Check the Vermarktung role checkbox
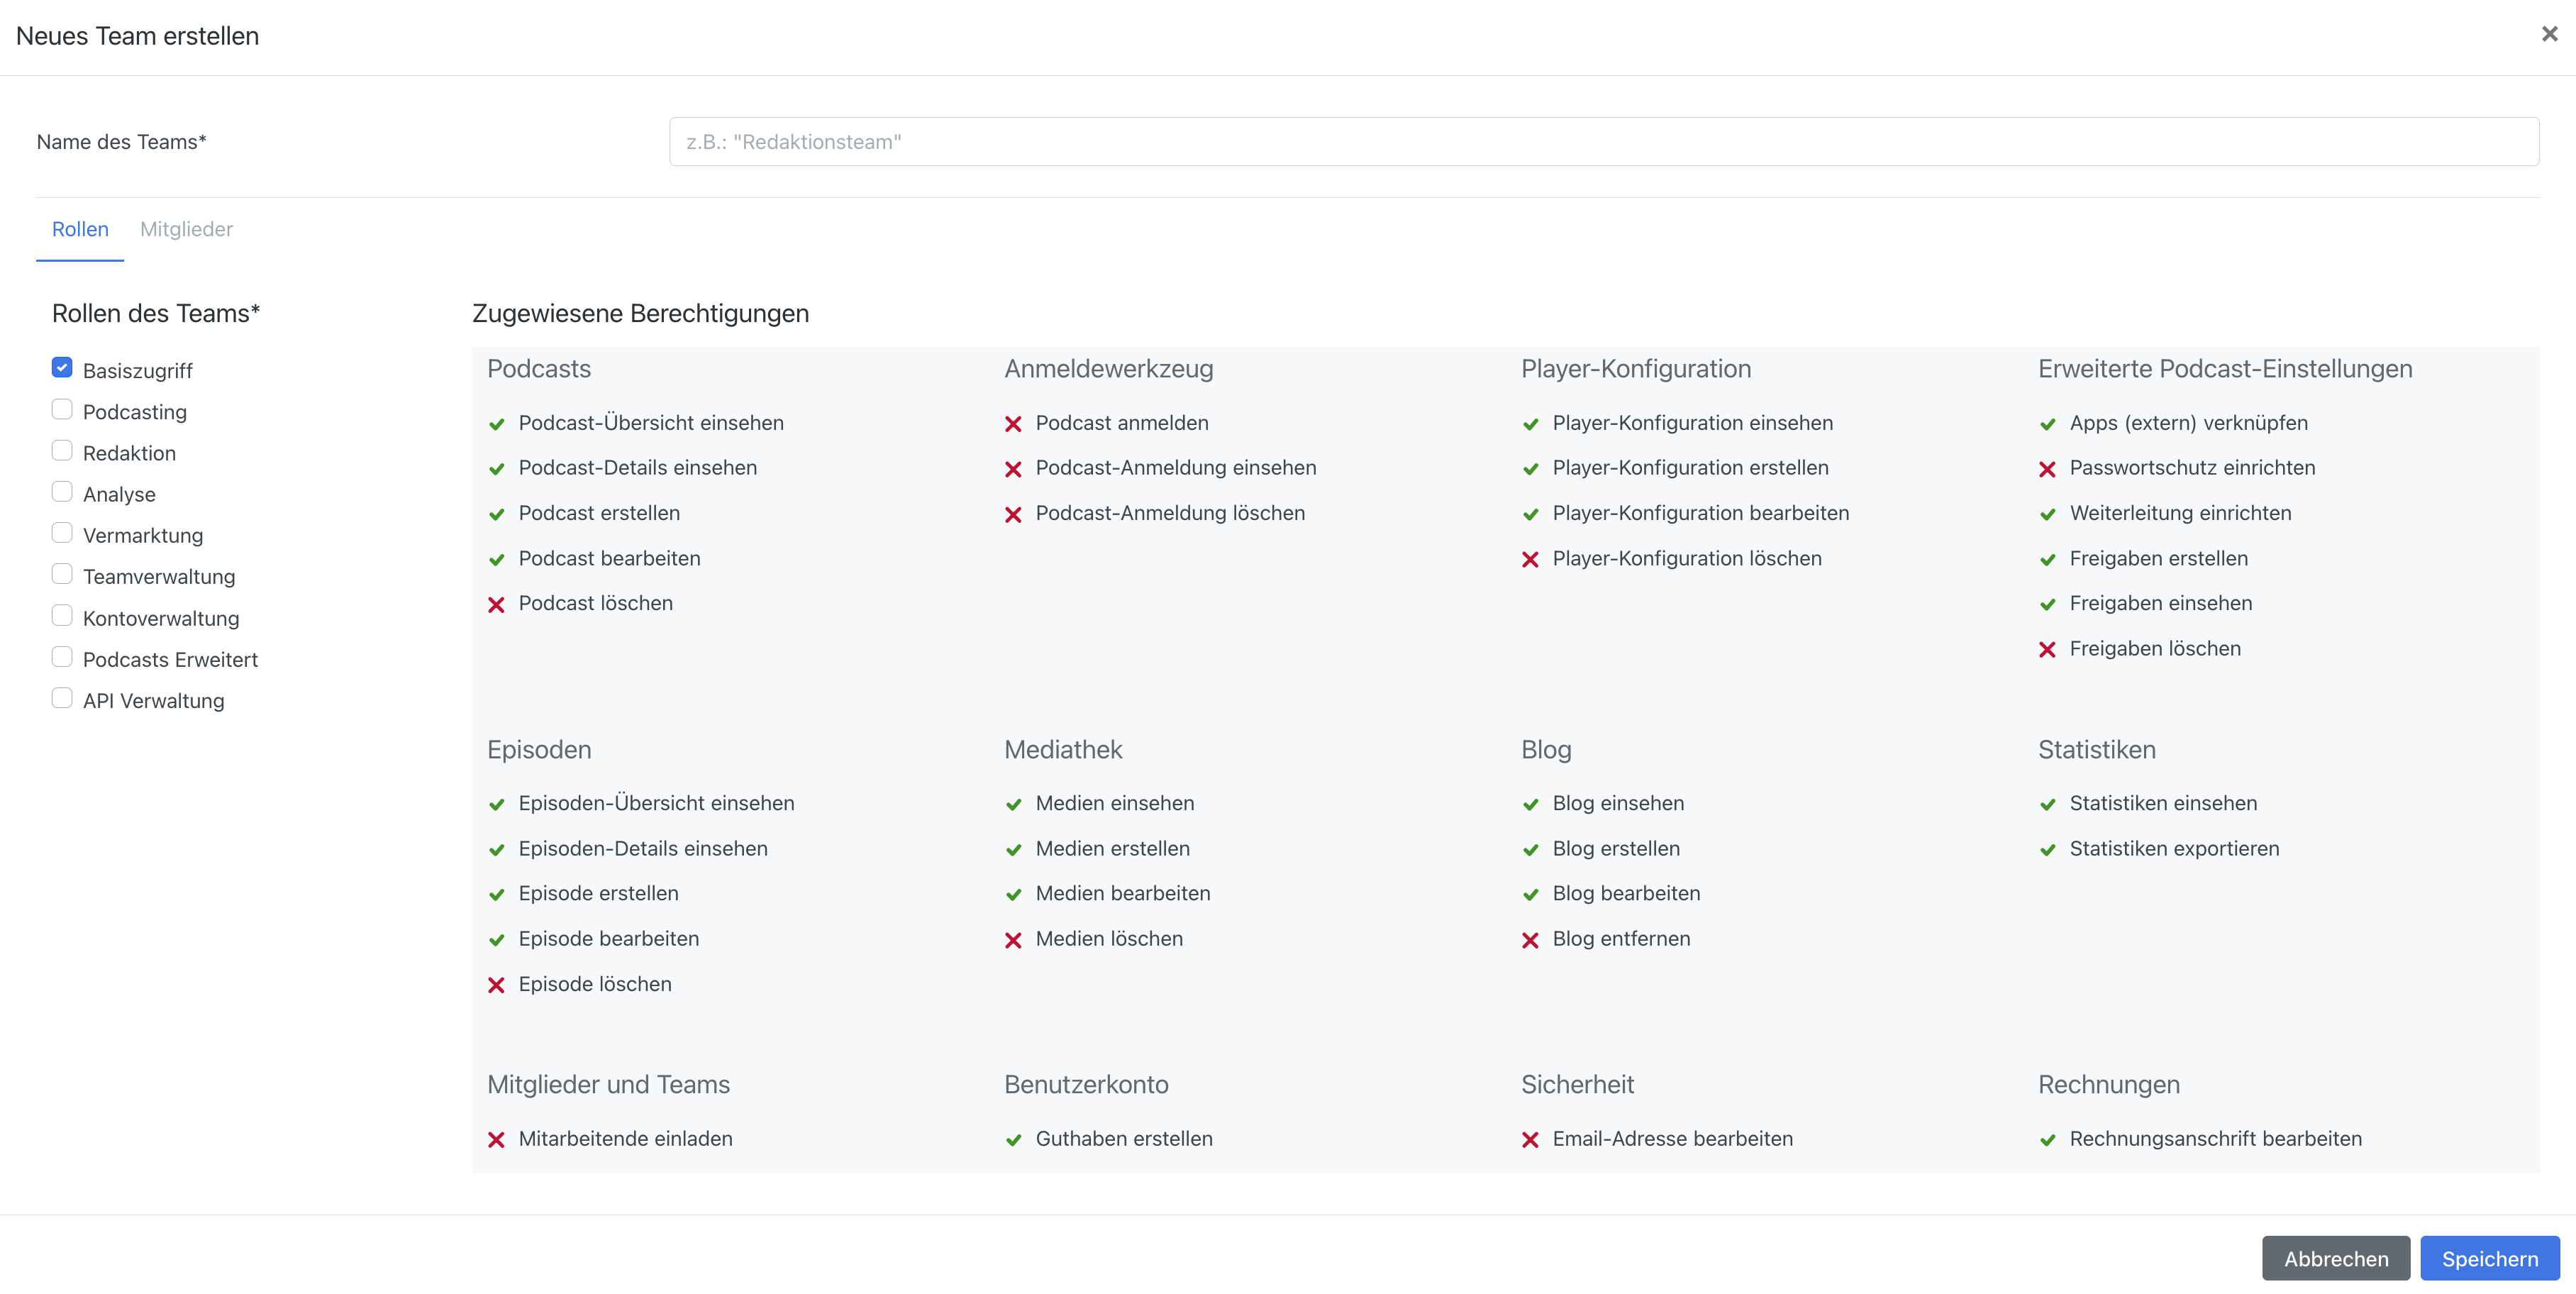The width and height of the screenshot is (2576, 1294). pyautogui.click(x=62, y=533)
